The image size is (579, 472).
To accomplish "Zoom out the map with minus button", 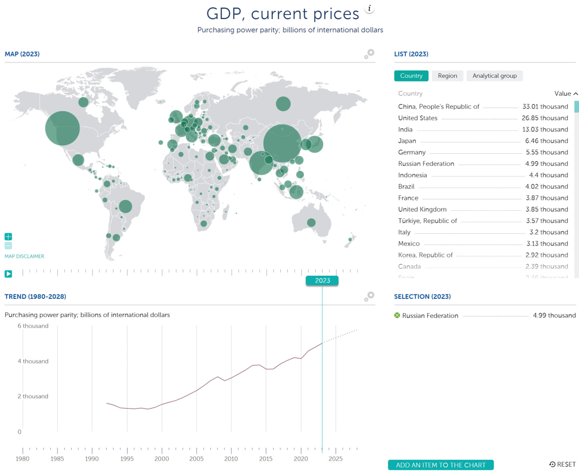I will (8, 246).
